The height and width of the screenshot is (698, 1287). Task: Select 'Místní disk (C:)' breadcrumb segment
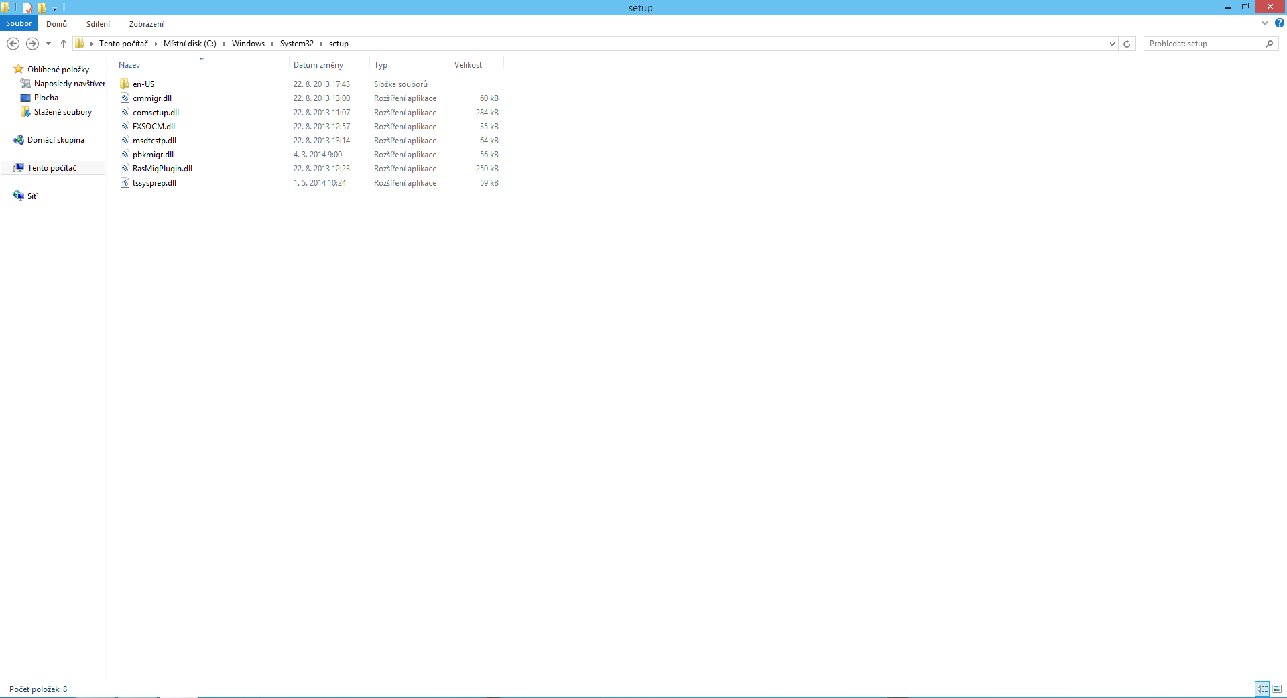click(190, 44)
